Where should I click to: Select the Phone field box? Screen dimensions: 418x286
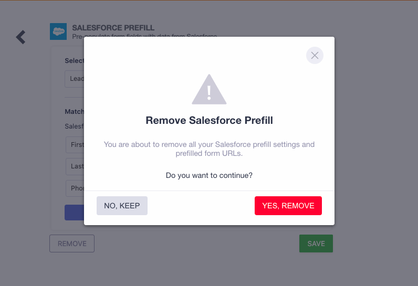pos(75,188)
